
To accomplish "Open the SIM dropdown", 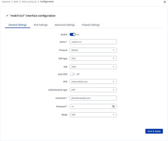I will [93, 67].
